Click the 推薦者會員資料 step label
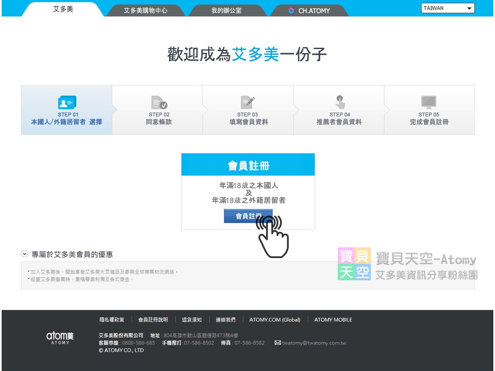The image size is (495, 371). [x=339, y=122]
